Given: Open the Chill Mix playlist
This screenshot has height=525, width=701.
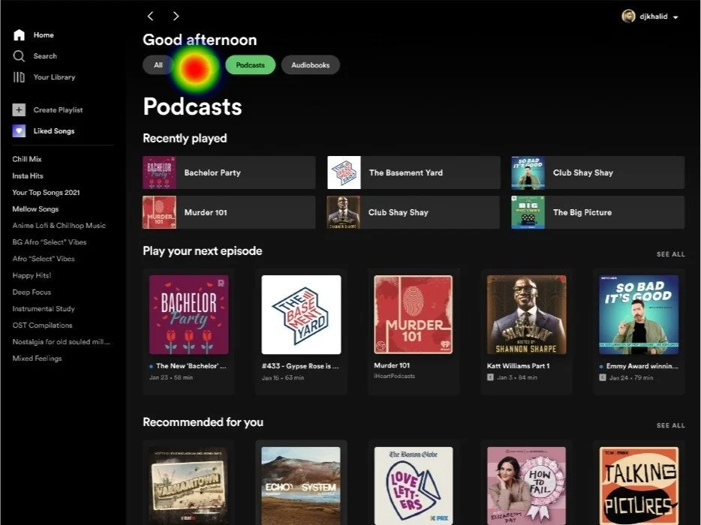Looking at the screenshot, I should pyautogui.click(x=27, y=159).
